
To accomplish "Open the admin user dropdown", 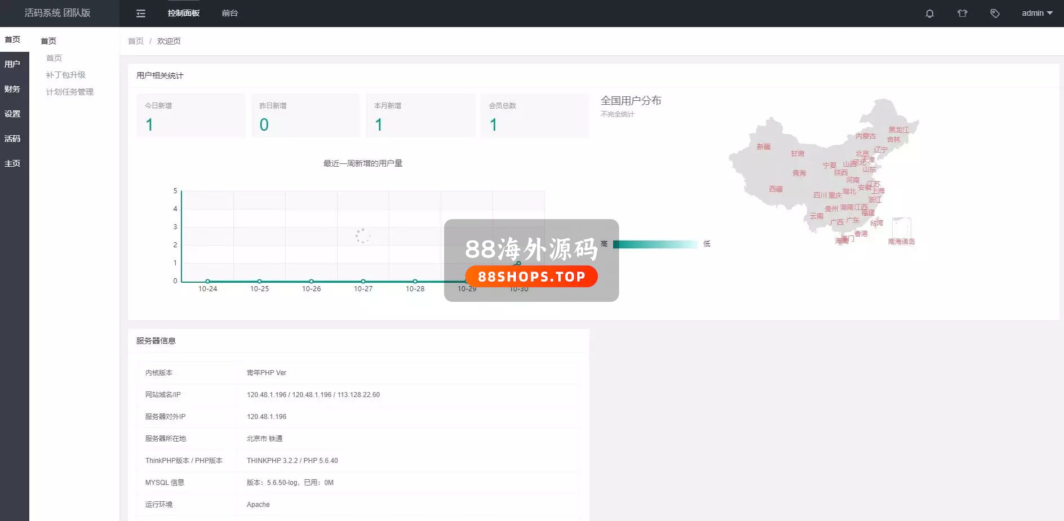I will pyautogui.click(x=1036, y=14).
